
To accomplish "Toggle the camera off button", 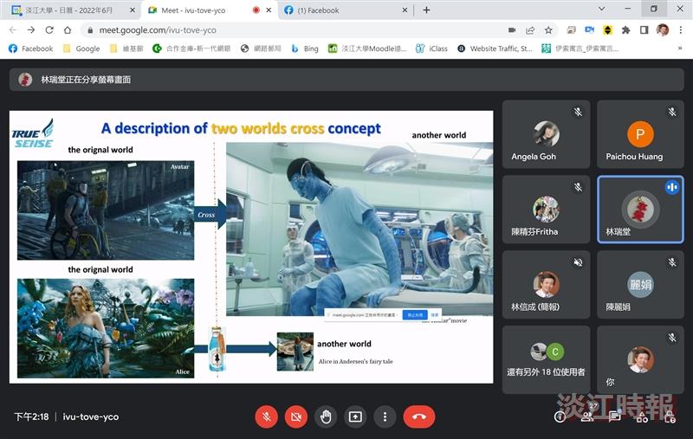I will point(296,416).
